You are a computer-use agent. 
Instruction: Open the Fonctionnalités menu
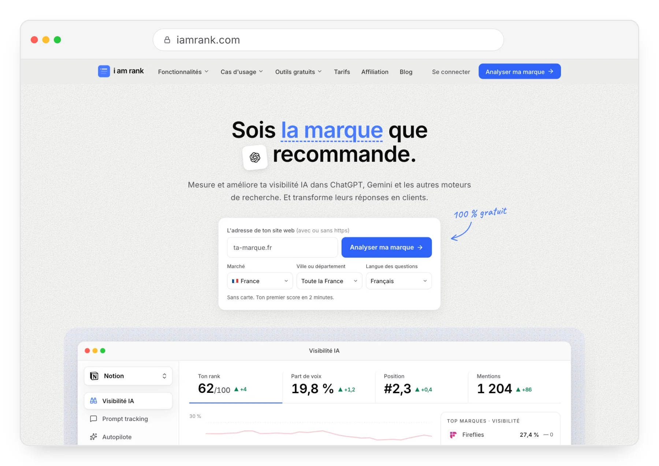[183, 72]
